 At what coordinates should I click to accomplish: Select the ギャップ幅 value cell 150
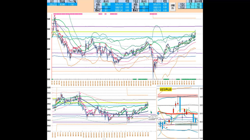click(72, 4)
